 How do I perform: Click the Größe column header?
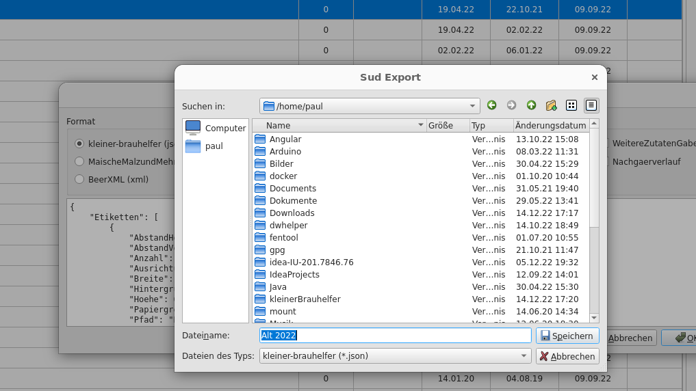pos(447,125)
